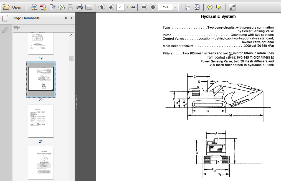281x181 pixels.
Task: Click the fit width scrolling icon
Action: point(188,7)
